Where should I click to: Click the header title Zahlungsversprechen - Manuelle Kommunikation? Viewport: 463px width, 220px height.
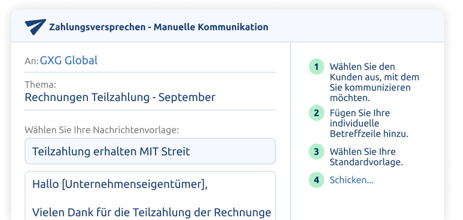tap(159, 27)
